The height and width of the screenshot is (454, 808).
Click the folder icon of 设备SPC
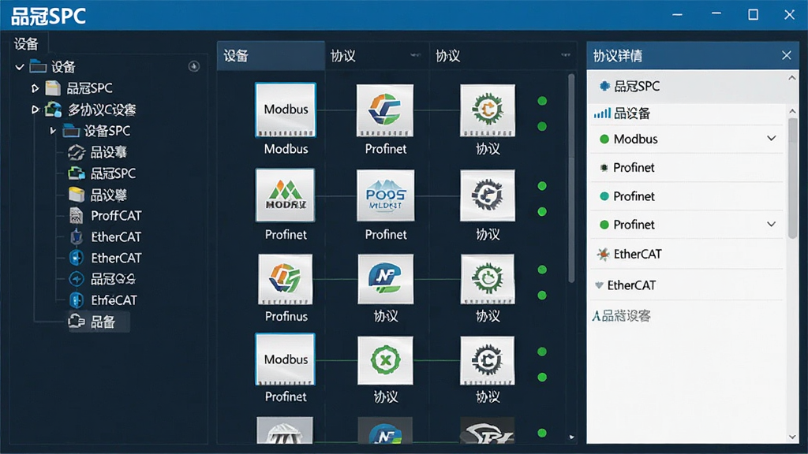point(71,131)
